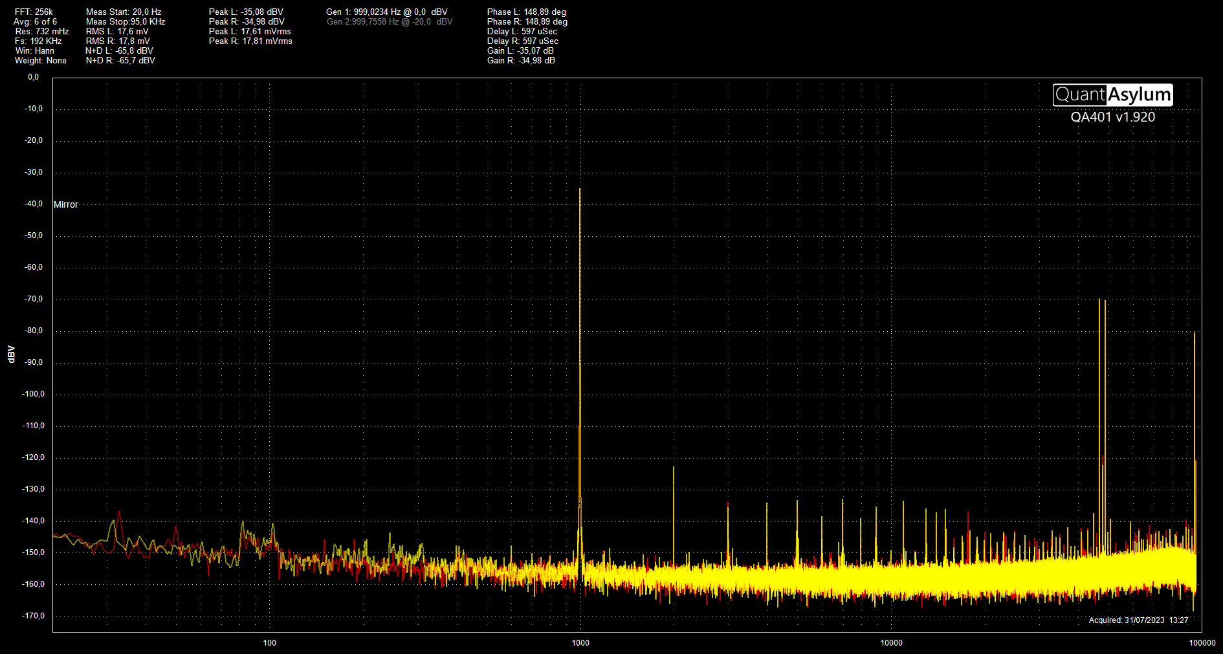Click the Fs: 192 KHz value
1223x654 pixels.
point(38,41)
